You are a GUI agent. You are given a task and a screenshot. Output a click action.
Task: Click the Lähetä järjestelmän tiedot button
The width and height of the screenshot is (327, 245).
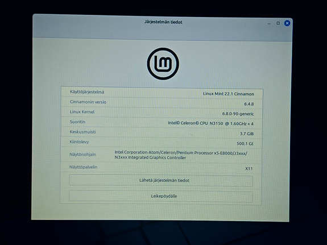pos(161,181)
